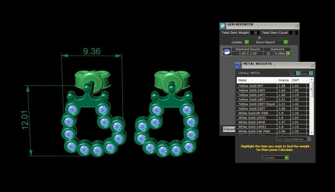Click the Metal column header
Viewport: 335px width, 192px height.
pyautogui.click(x=257, y=80)
